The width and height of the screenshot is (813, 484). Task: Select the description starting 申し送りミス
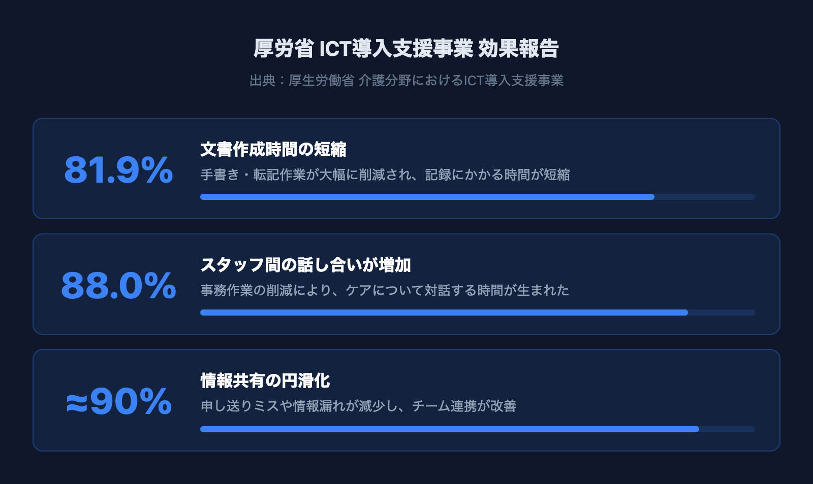(358, 406)
